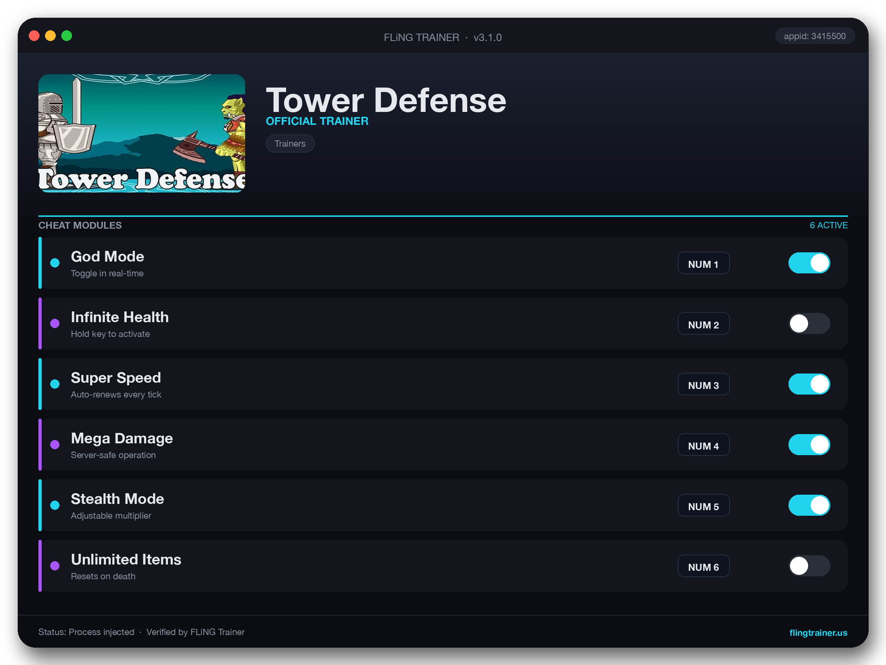Click 'Verified by FLiNG Trainer' text
The image size is (886, 665).
click(195, 632)
